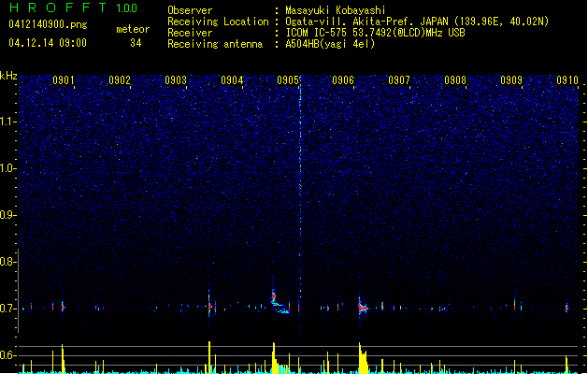Click the 1.1 kHz axis label
Viewport: 588px width, 374px height.
pos(8,122)
